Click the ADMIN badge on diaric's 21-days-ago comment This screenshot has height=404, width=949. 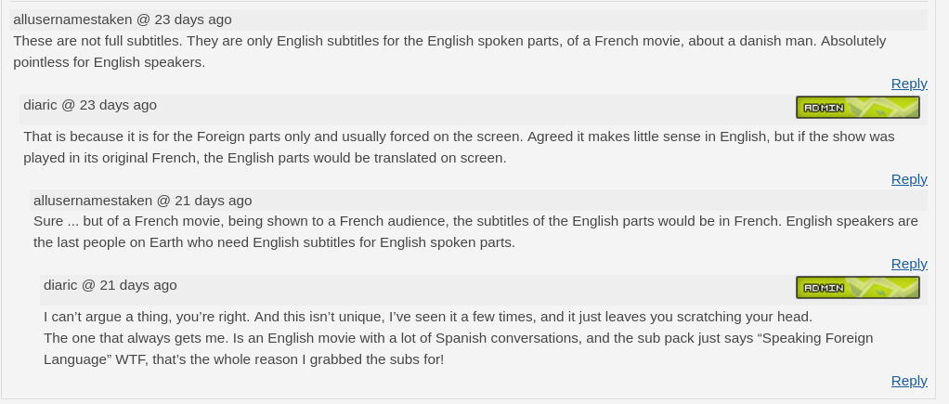pos(857,288)
